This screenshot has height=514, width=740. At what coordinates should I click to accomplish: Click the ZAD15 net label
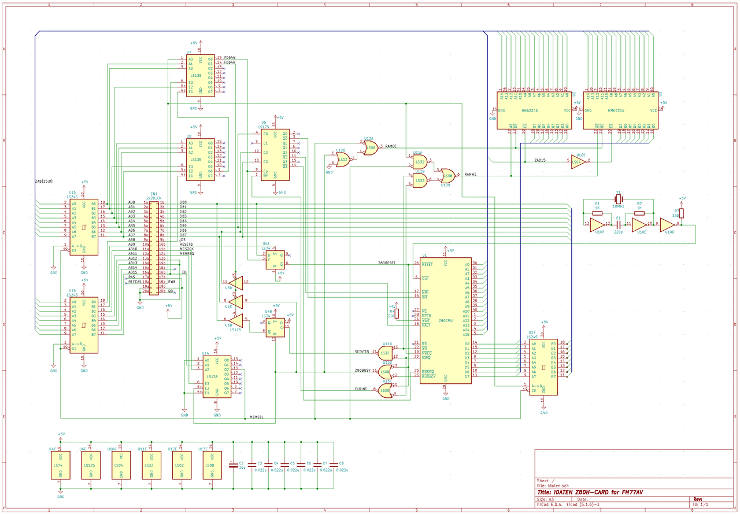point(539,160)
